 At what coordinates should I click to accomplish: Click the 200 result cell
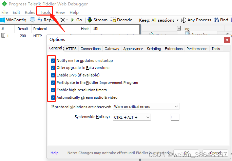pyautogui.click(x=23, y=36)
